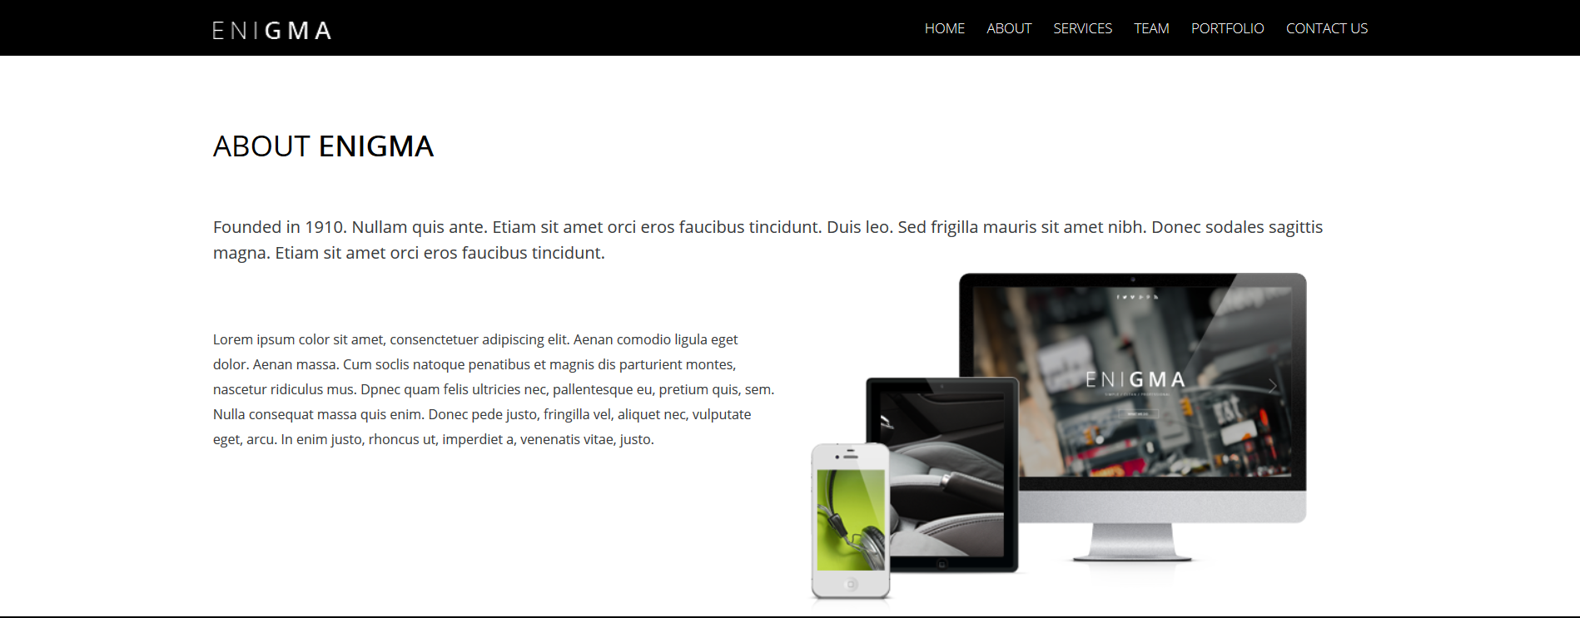The width and height of the screenshot is (1580, 618).
Task: Click the tablet's home button
Action: point(942,564)
